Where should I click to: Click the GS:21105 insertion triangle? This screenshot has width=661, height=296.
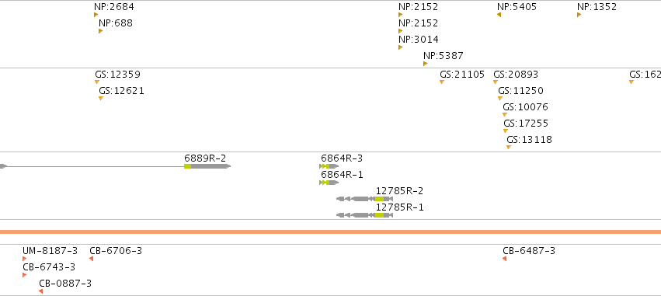coord(442,82)
